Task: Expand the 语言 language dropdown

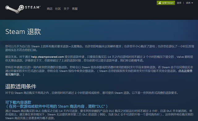Action: pyautogui.click(x=189, y=3)
